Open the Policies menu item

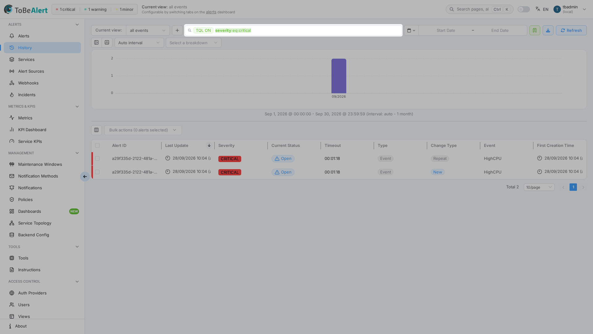tap(42, 199)
